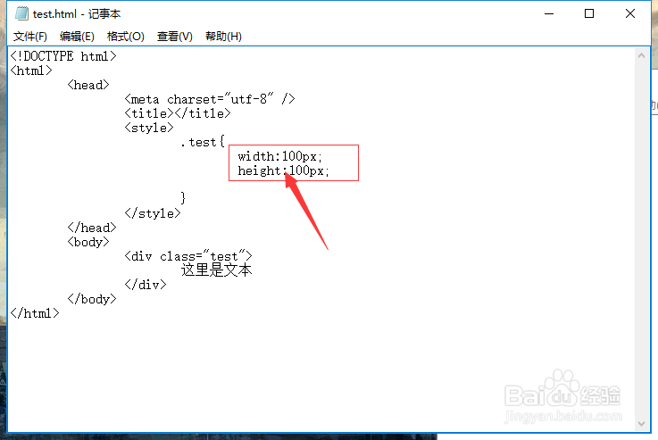The height and width of the screenshot is (440, 658).
Task: Click the closing </div> tag
Action: (x=146, y=285)
